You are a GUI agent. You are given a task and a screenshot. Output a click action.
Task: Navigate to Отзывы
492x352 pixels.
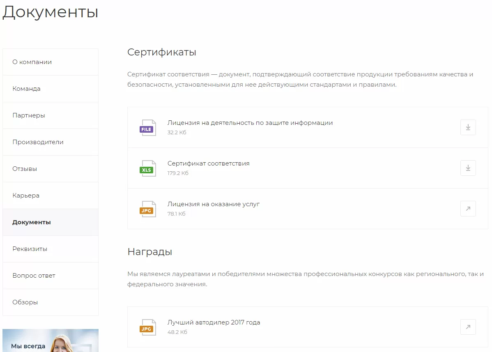51,169
